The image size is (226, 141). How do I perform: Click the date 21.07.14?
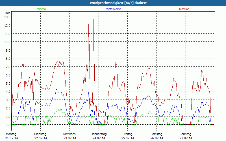click(x=12, y=138)
